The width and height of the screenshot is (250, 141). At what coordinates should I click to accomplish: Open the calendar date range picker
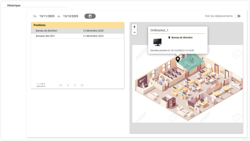(90, 16)
